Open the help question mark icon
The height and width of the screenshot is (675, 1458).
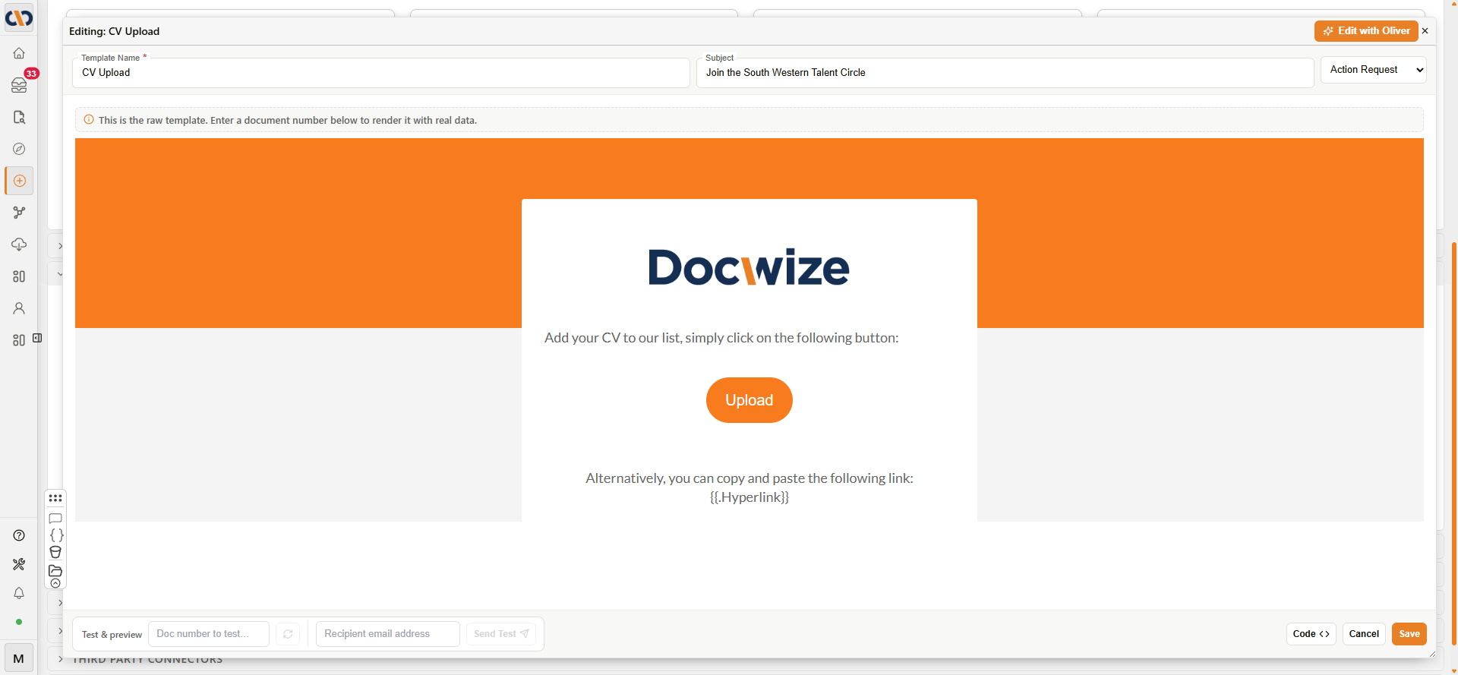19,535
